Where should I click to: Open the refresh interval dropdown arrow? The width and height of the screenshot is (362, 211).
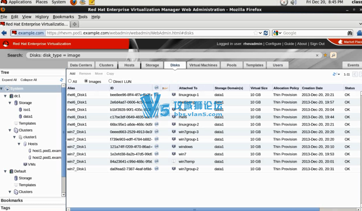(x=339, y=74)
